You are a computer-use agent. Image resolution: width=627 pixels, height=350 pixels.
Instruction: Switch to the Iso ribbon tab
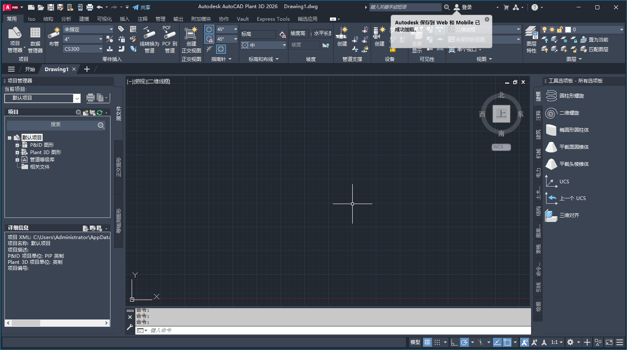click(x=32, y=19)
